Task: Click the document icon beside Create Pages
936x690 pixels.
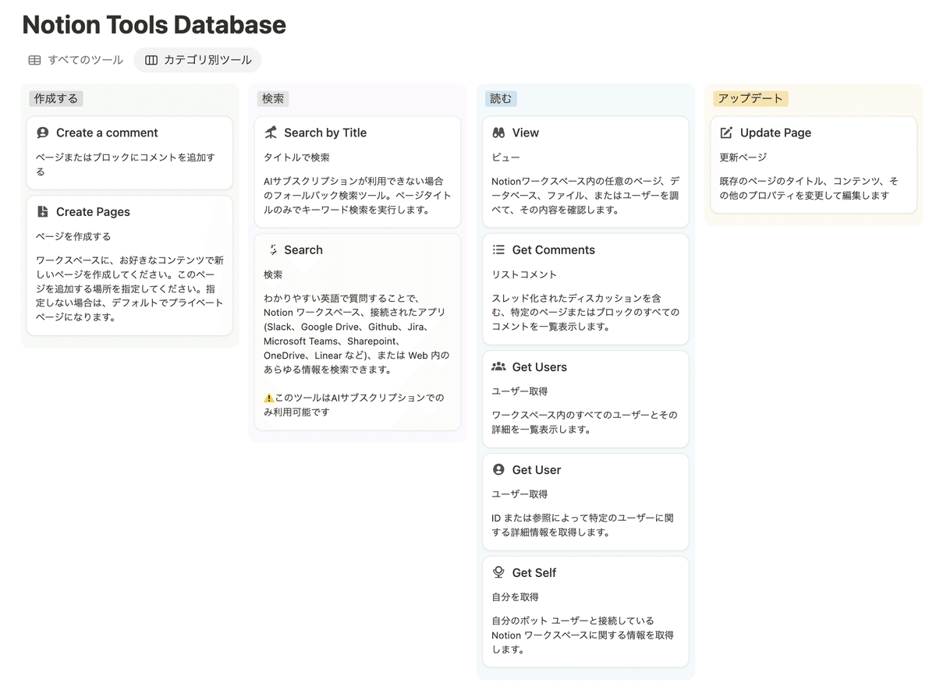Action: click(43, 212)
